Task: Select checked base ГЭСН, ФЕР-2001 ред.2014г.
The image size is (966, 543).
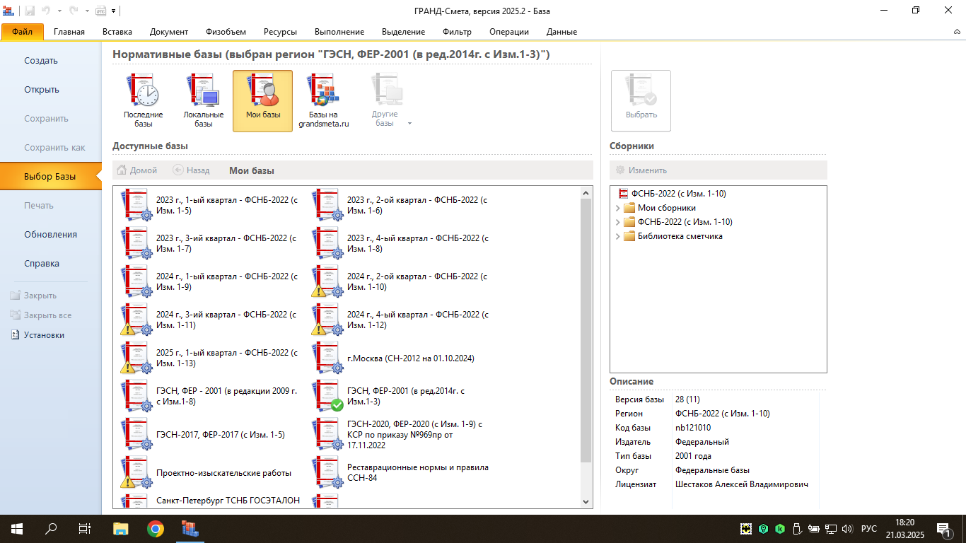Action: (401, 396)
